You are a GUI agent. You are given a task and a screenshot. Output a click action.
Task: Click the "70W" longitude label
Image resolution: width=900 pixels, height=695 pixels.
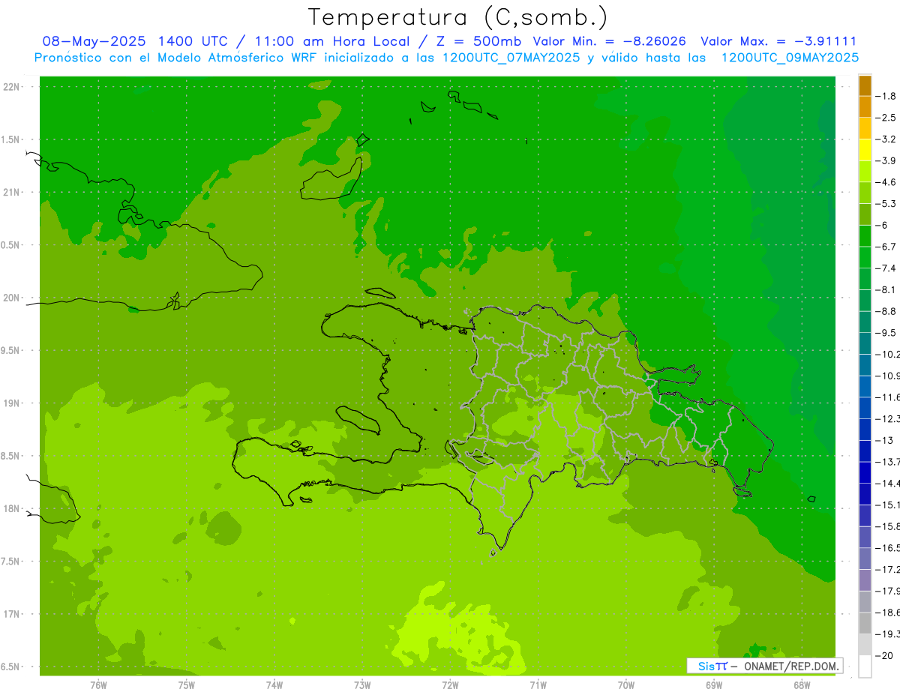tap(626, 685)
